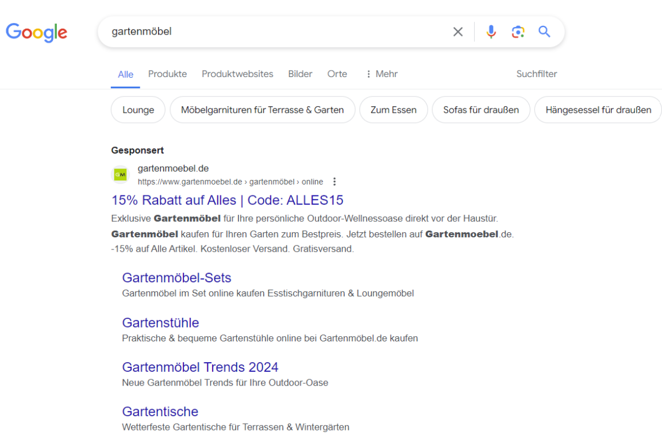This screenshot has height=446, width=662.
Task: Switch to the Produkte tab
Action: (x=167, y=74)
